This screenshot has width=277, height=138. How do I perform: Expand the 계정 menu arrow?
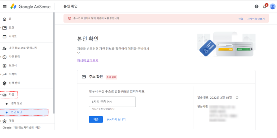coord(1,121)
